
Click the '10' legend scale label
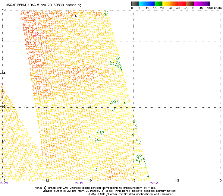147,8
